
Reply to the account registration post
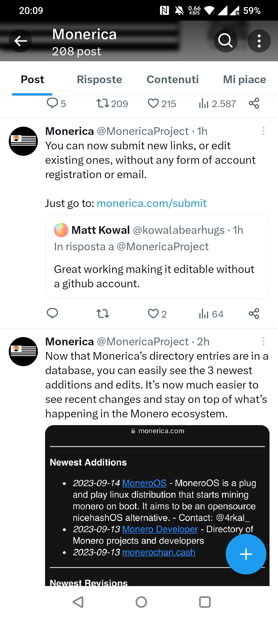[52, 314]
